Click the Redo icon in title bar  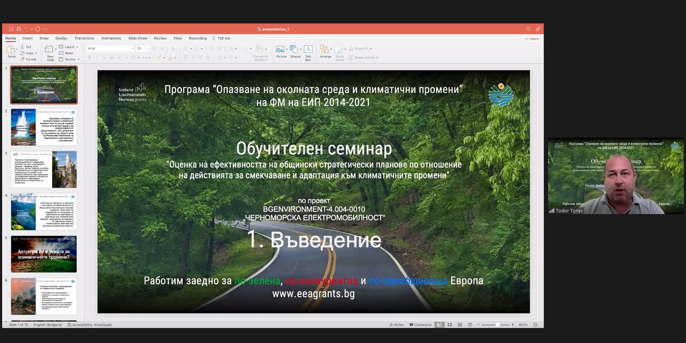[x=38, y=29]
